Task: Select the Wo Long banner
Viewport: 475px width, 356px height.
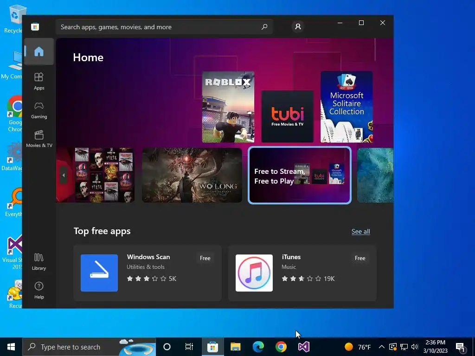Action: pyautogui.click(x=192, y=175)
